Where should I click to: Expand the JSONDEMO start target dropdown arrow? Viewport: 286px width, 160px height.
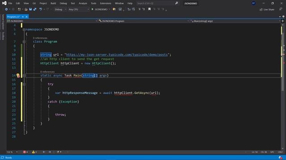(x=109, y=9)
